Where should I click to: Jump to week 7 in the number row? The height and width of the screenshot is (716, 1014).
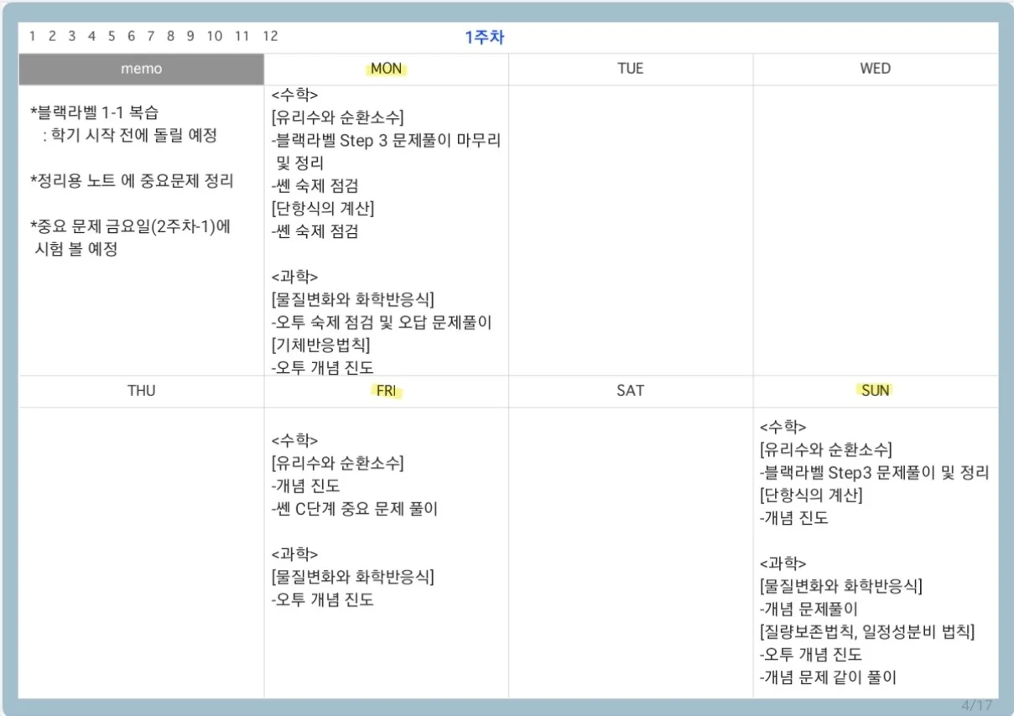click(x=151, y=36)
